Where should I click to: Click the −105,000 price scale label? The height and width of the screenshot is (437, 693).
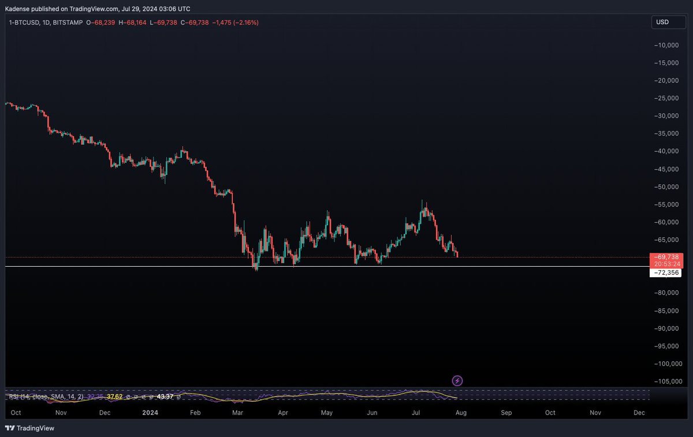pos(669,382)
